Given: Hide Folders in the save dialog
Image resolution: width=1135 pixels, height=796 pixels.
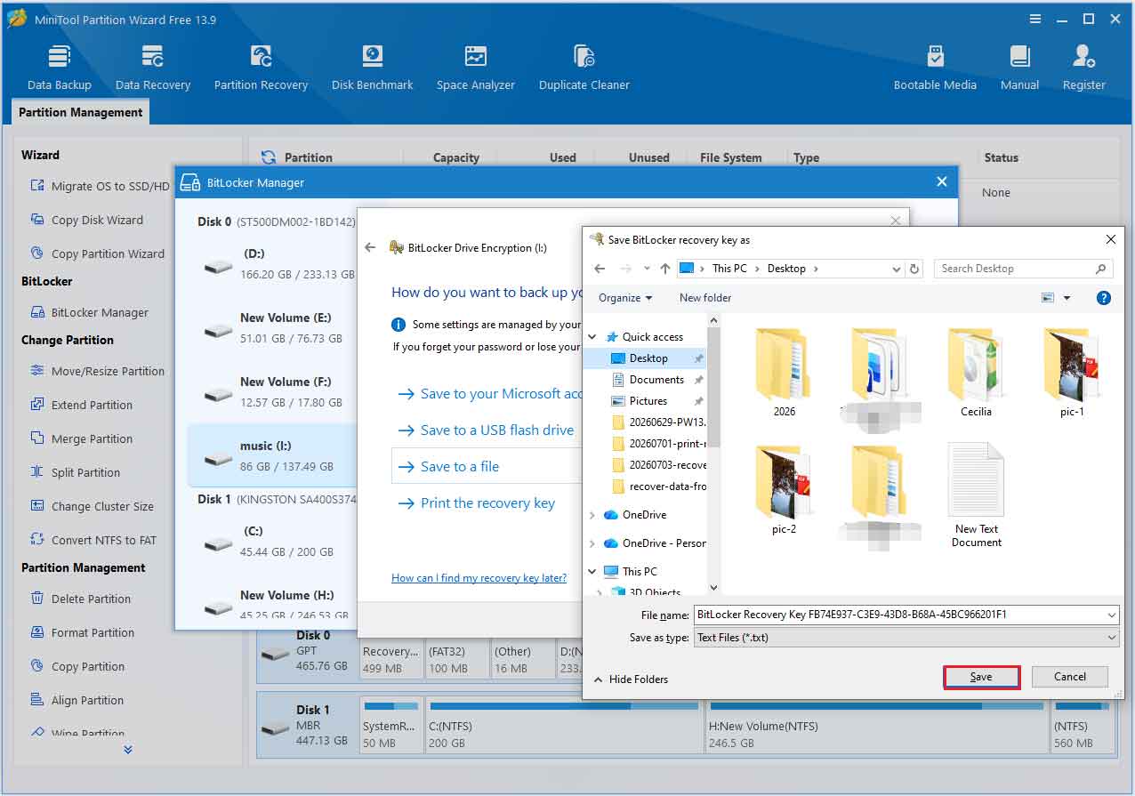Looking at the screenshot, I should 630,679.
